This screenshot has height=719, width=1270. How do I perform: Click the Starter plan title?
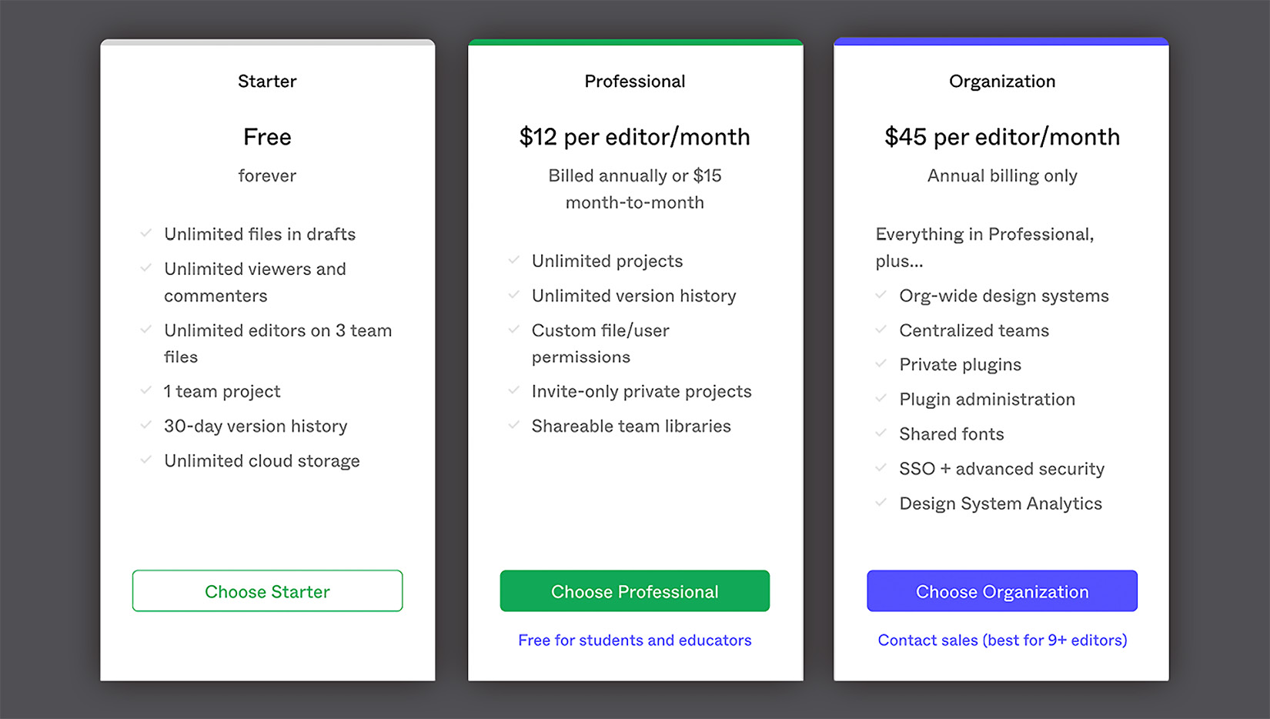pos(267,82)
